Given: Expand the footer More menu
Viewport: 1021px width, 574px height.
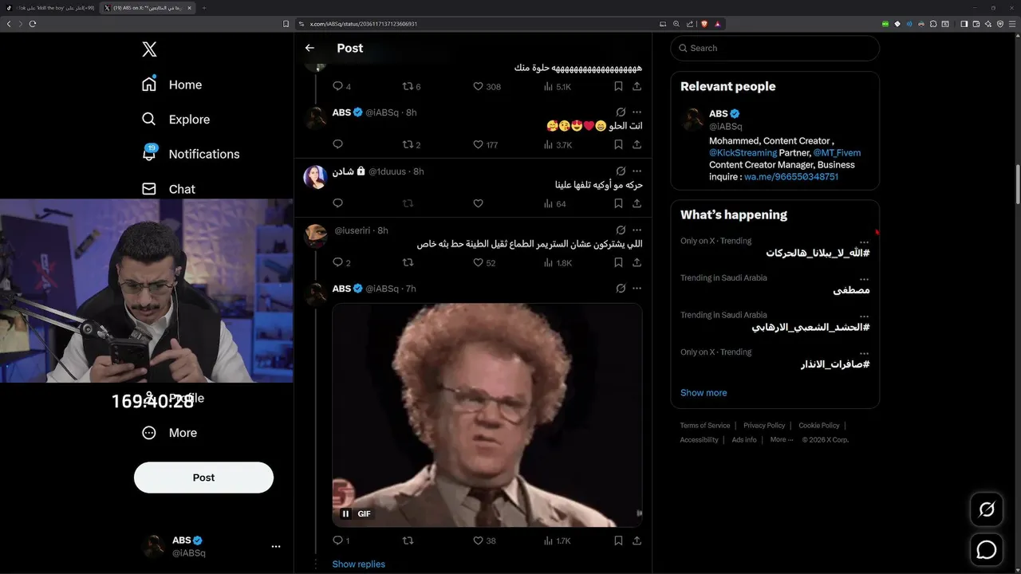Looking at the screenshot, I should 781,440.
